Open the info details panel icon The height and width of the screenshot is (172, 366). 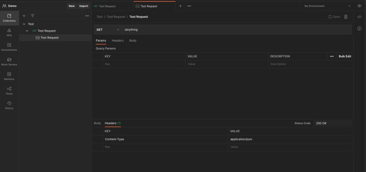[360, 28]
